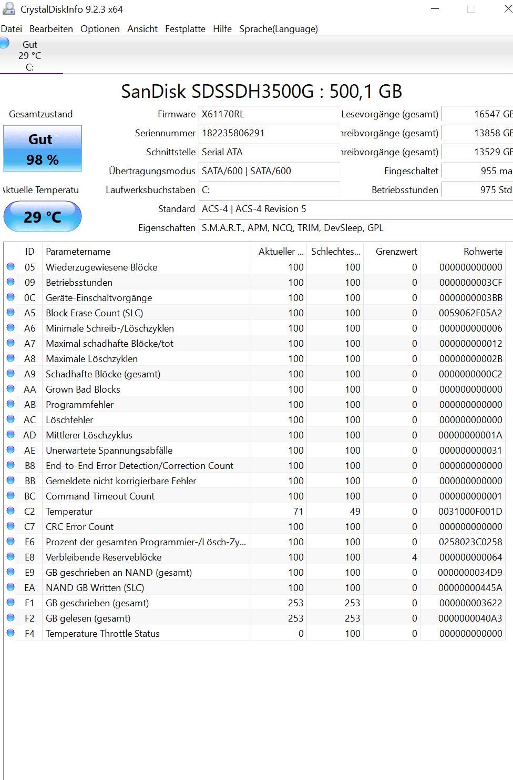The width and height of the screenshot is (513, 780).
Task: Click the Aktueller column header
Action: tap(279, 252)
